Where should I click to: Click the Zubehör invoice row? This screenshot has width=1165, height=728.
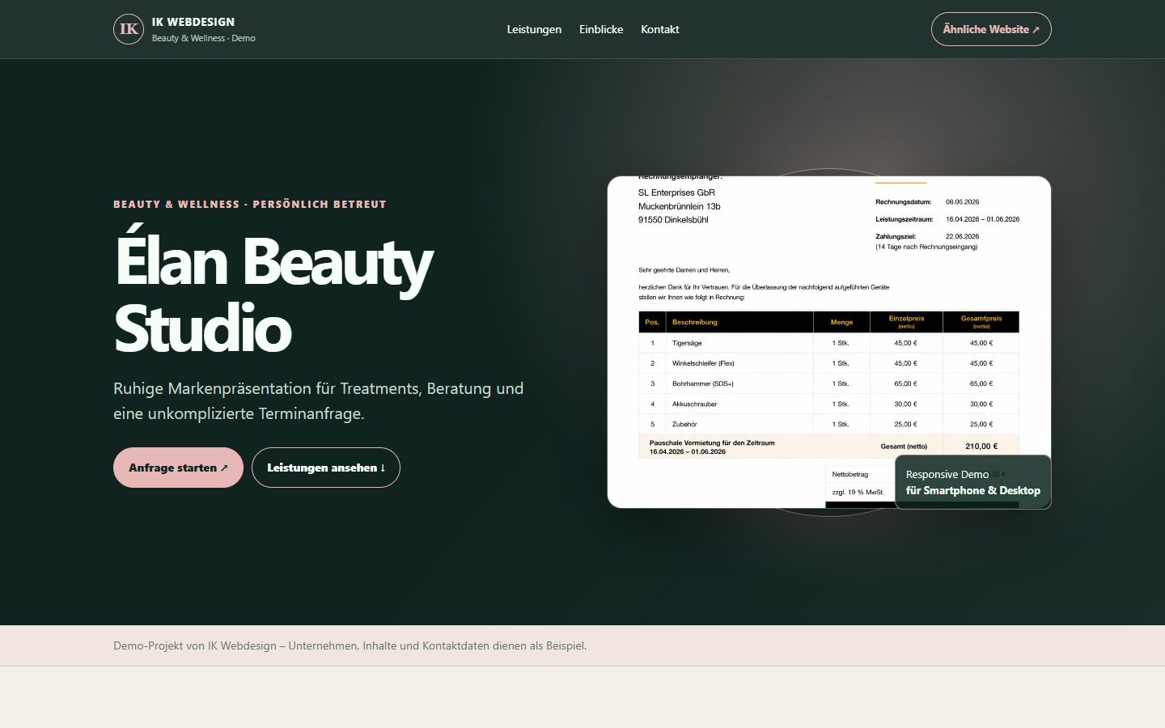click(x=828, y=424)
